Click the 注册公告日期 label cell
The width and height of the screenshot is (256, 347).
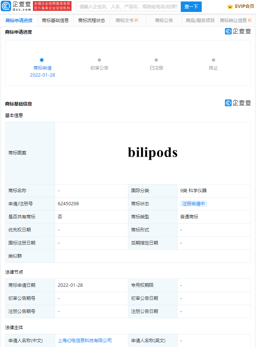(x=153, y=311)
